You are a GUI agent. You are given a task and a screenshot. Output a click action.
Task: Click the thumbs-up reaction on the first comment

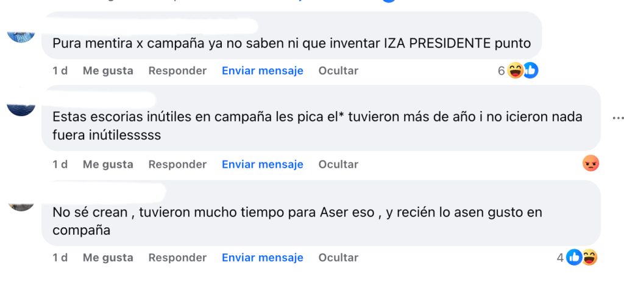tap(530, 71)
